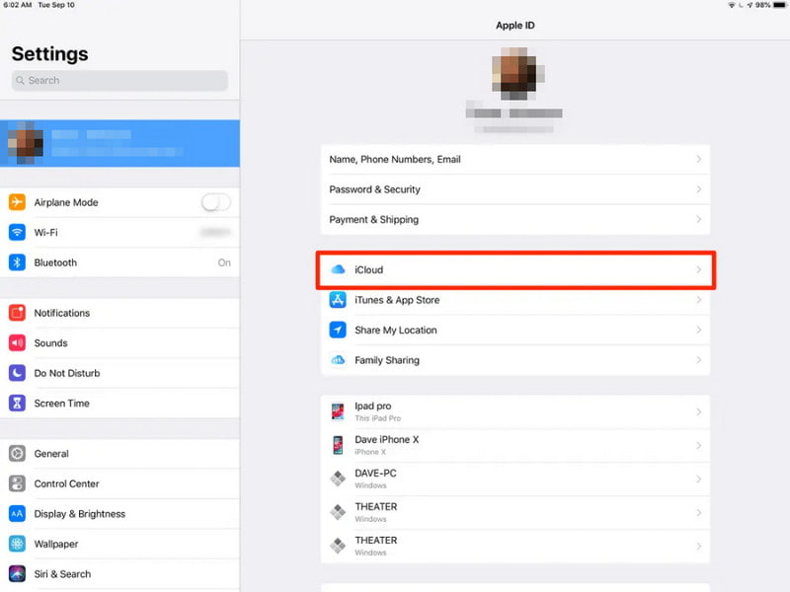Expand Password & Security chevron
Screen dimensions: 790x592
[x=699, y=189]
